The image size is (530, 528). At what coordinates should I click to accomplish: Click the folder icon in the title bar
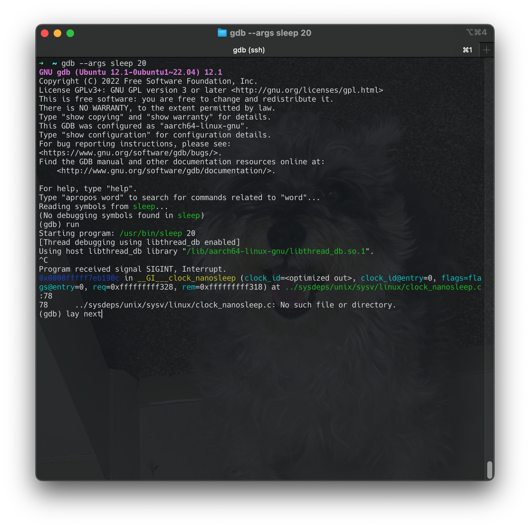[222, 32]
